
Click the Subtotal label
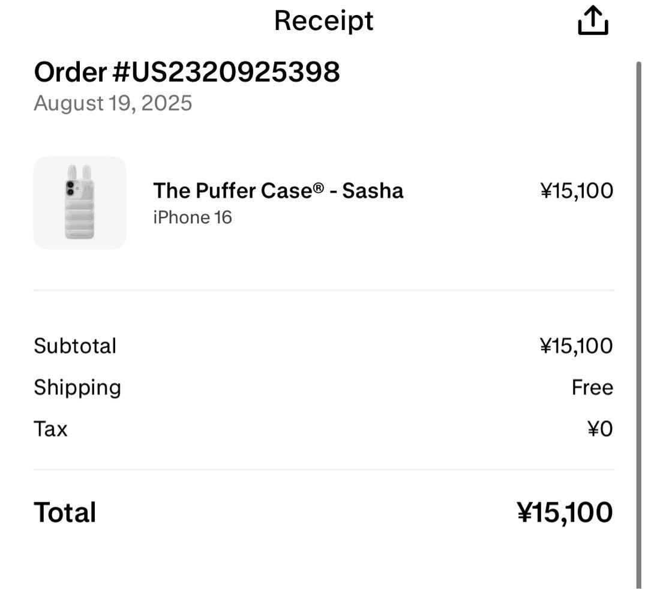(75, 346)
